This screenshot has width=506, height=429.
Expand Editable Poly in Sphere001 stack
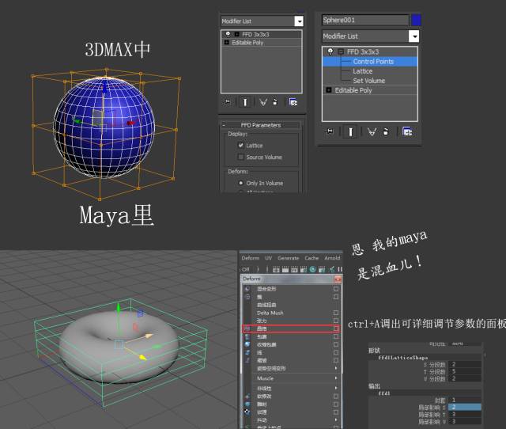click(329, 90)
